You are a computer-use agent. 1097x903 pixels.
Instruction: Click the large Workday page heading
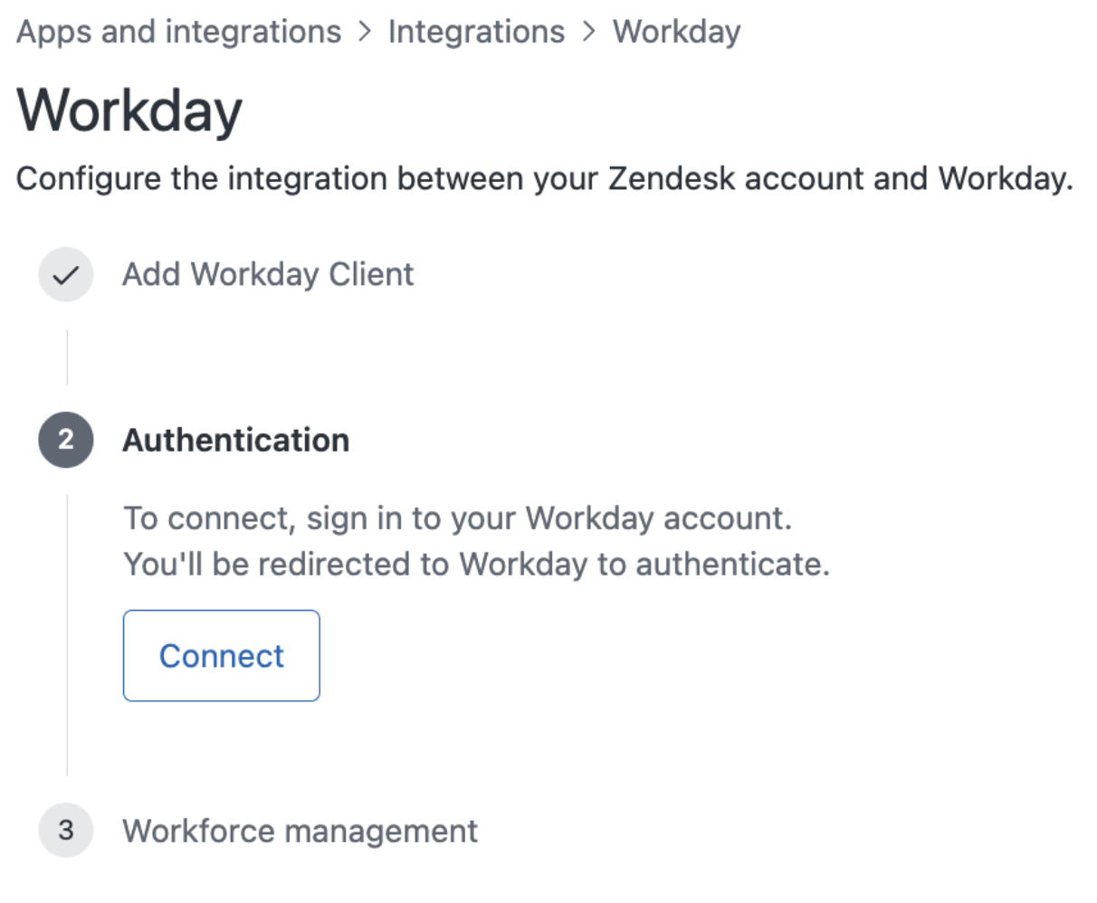(129, 111)
